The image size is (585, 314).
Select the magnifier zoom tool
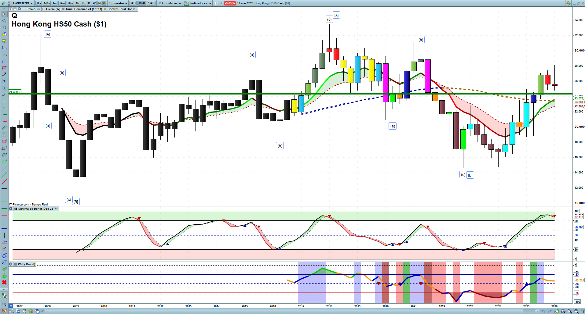pos(4,21)
